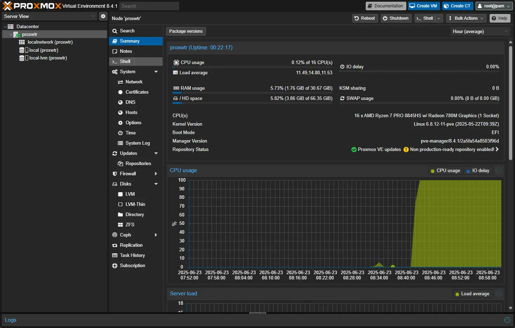The height and width of the screenshot is (328, 515).
Task: Toggle the CPU usage legend entry
Action: point(445,170)
